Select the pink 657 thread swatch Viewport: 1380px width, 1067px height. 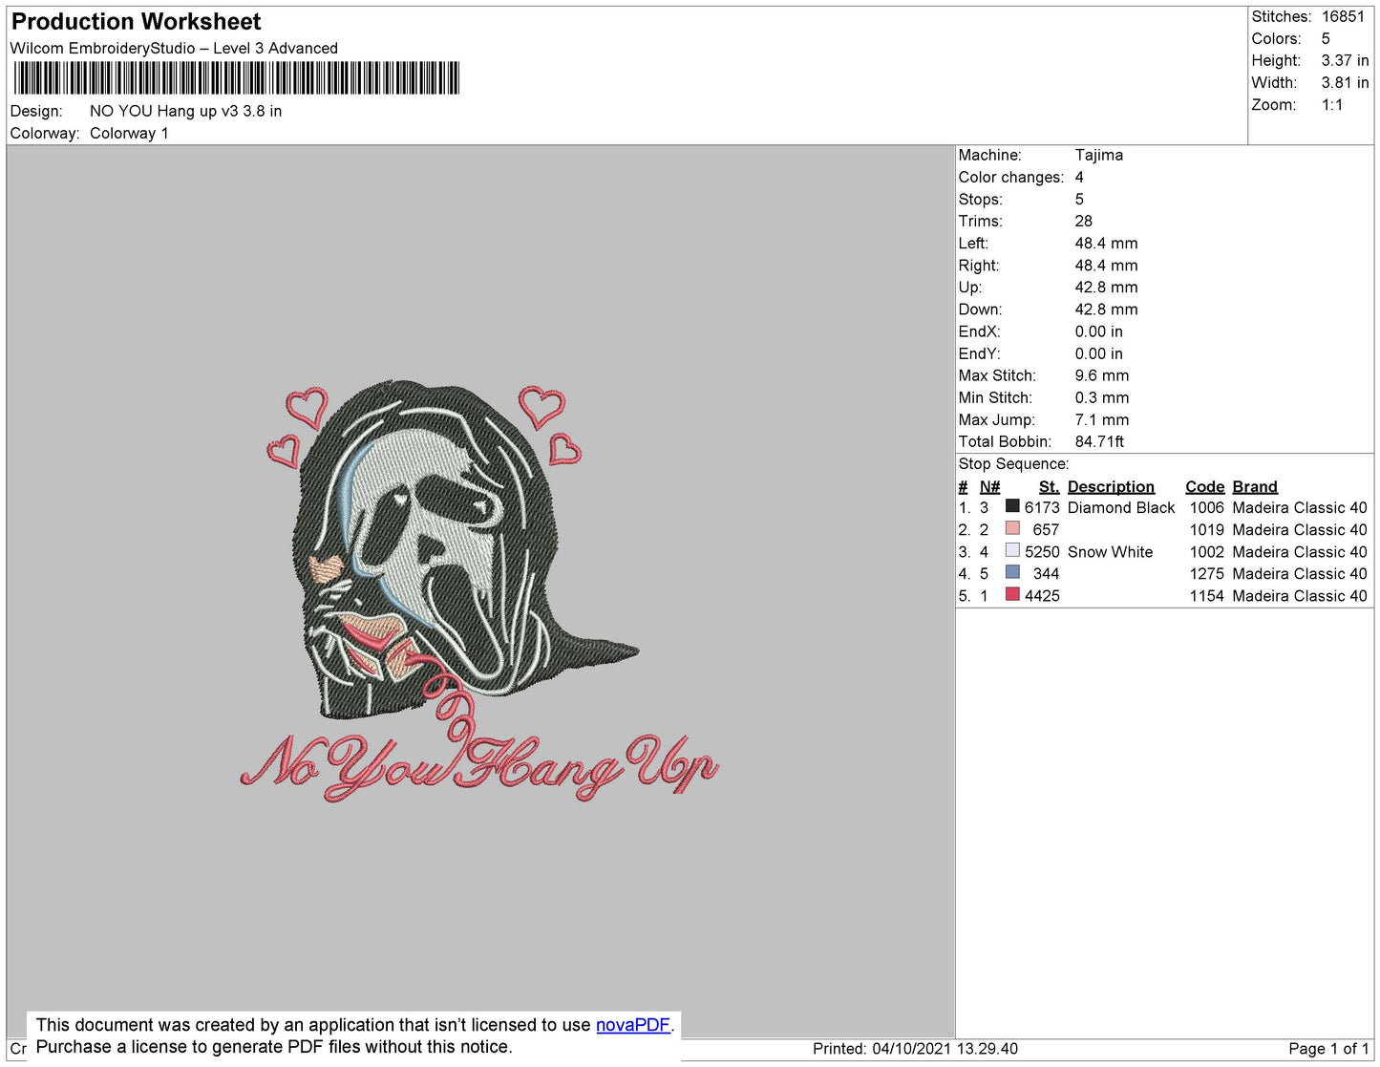pos(1012,528)
